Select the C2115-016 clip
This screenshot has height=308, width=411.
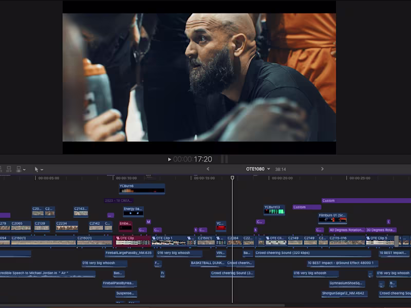pos(347,241)
